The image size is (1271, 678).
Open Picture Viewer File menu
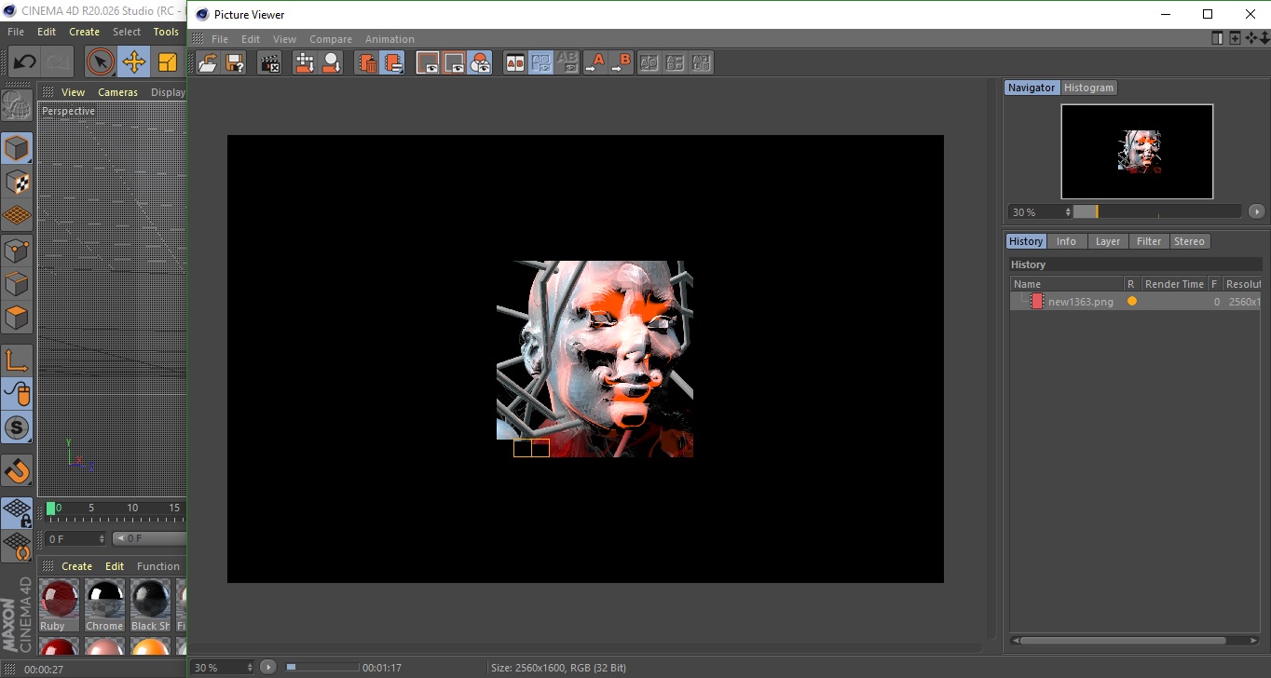(220, 39)
